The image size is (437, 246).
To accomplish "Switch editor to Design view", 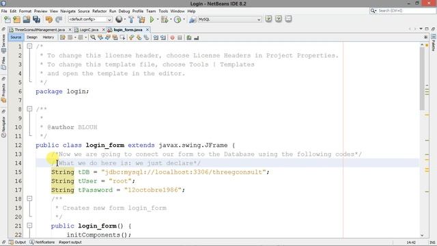I will pos(32,37).
